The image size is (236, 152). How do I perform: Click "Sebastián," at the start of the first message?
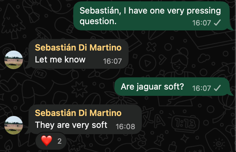[99, 11]
